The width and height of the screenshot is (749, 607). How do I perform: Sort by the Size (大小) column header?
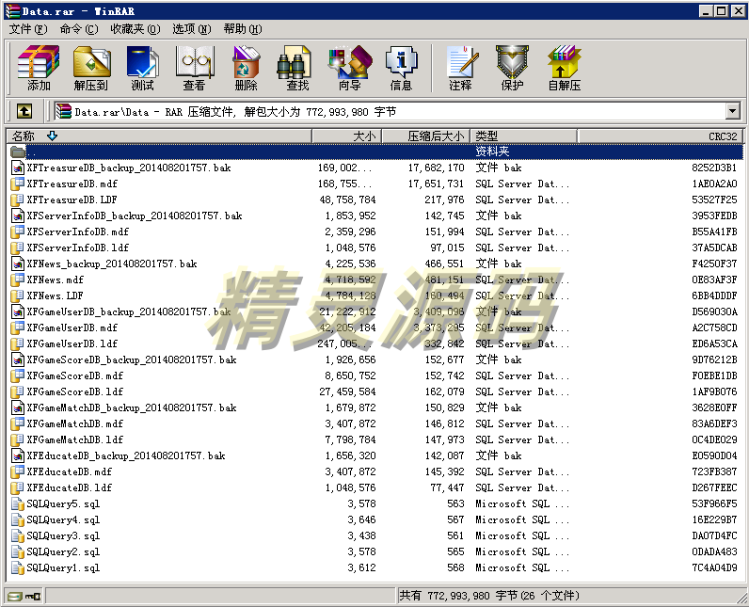346,136
